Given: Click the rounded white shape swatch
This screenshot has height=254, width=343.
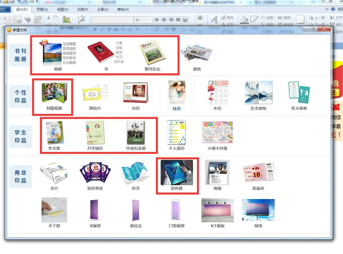Looking at the screenshot, I should pyautogui.click(x=300, y=19).
